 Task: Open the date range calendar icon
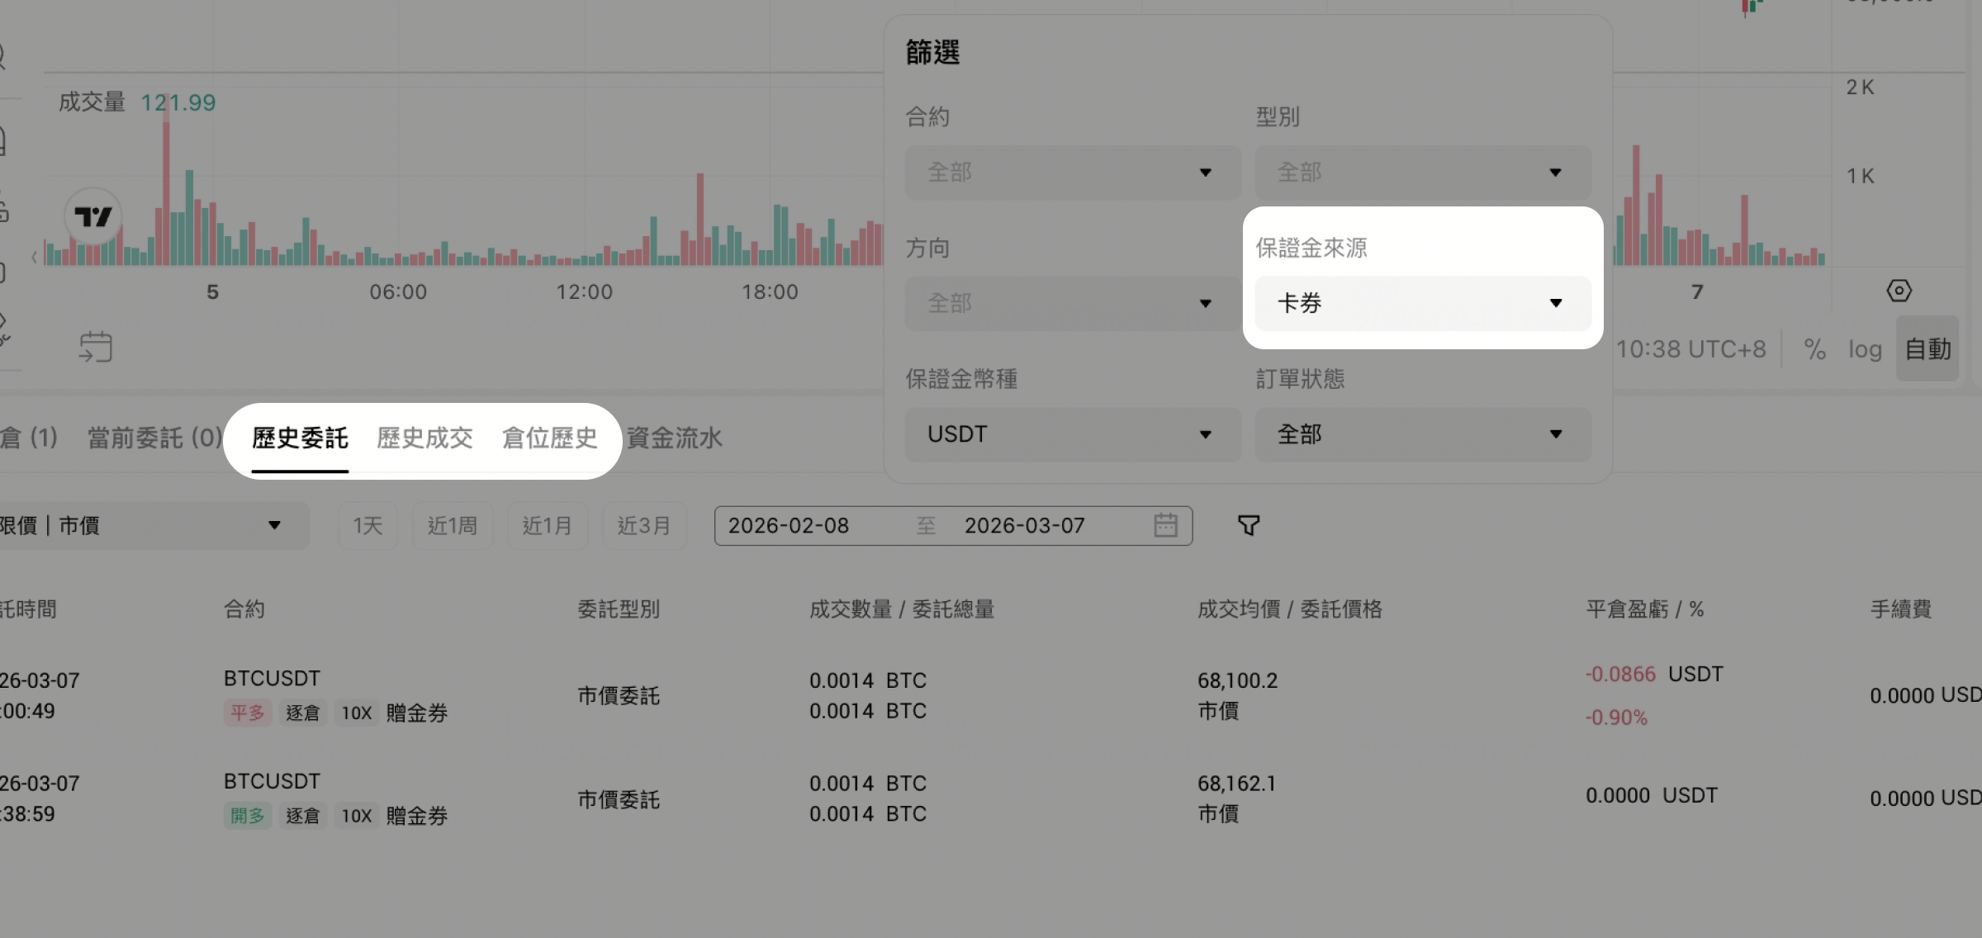click(1165, 525)
